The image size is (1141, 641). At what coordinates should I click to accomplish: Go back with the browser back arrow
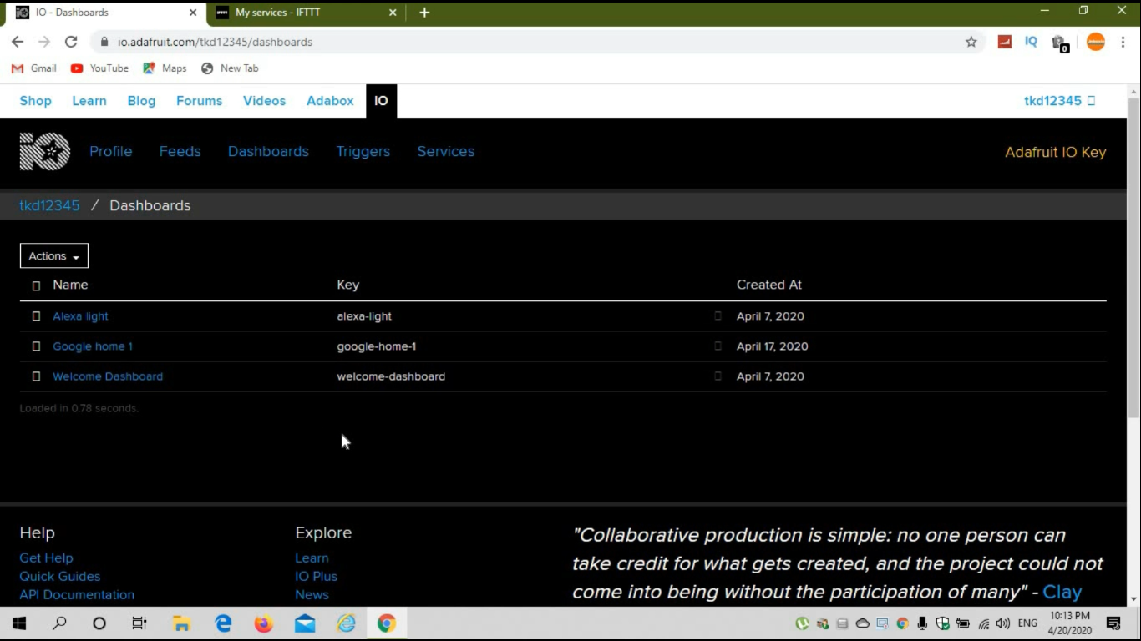tap(18, 42)
